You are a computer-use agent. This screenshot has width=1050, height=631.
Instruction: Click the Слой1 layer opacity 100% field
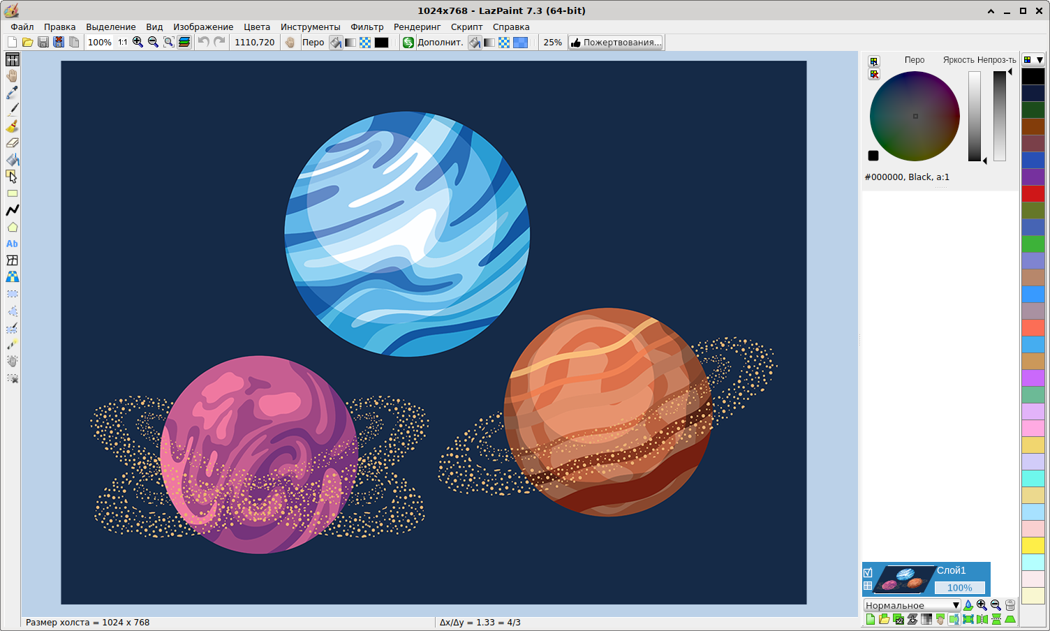pos(959,588)
